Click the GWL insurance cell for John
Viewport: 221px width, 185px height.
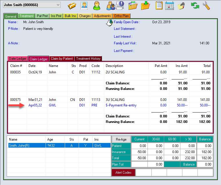pos(102,146)
